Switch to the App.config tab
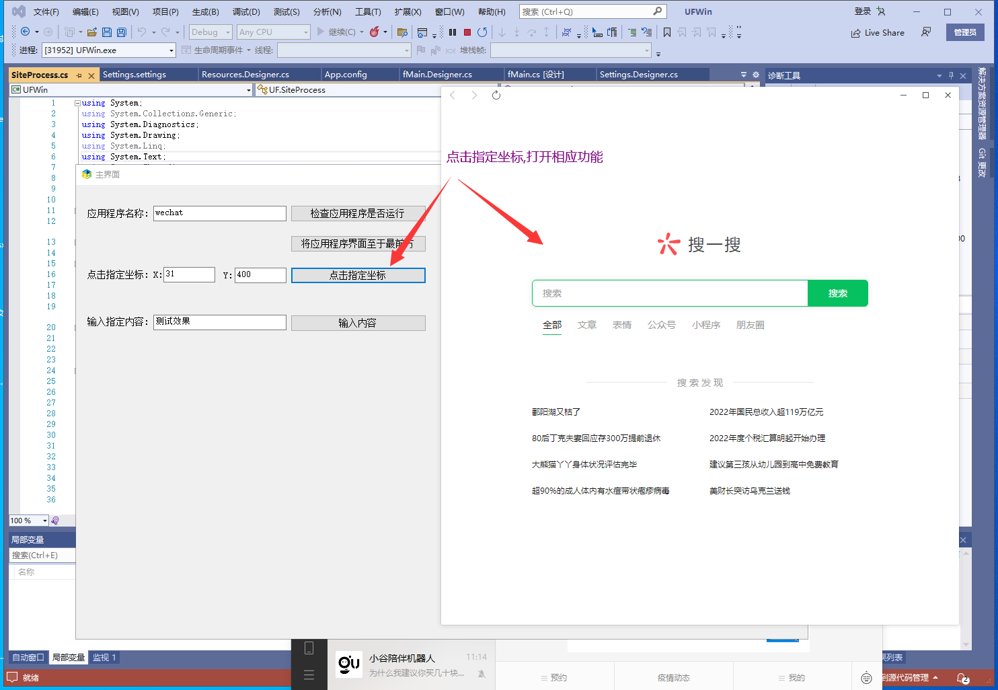Image resolution: width=998 pixels, height=690 pixels. 346,75
